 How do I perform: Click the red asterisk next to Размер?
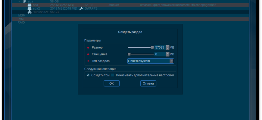(88, 48)
